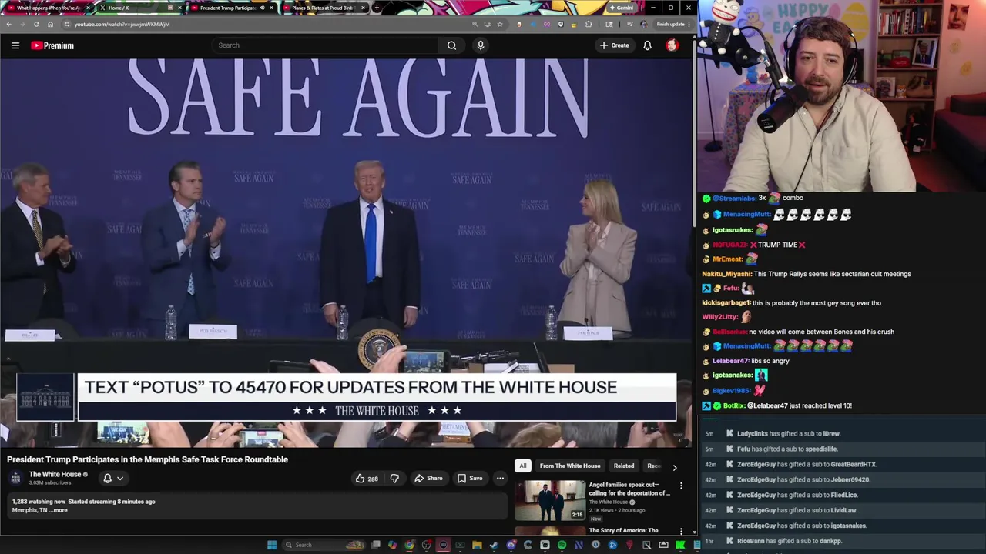Screen dimensions: 986x554
Task: Open Spotify from the taskbar
Action: [x=562, y=545]
